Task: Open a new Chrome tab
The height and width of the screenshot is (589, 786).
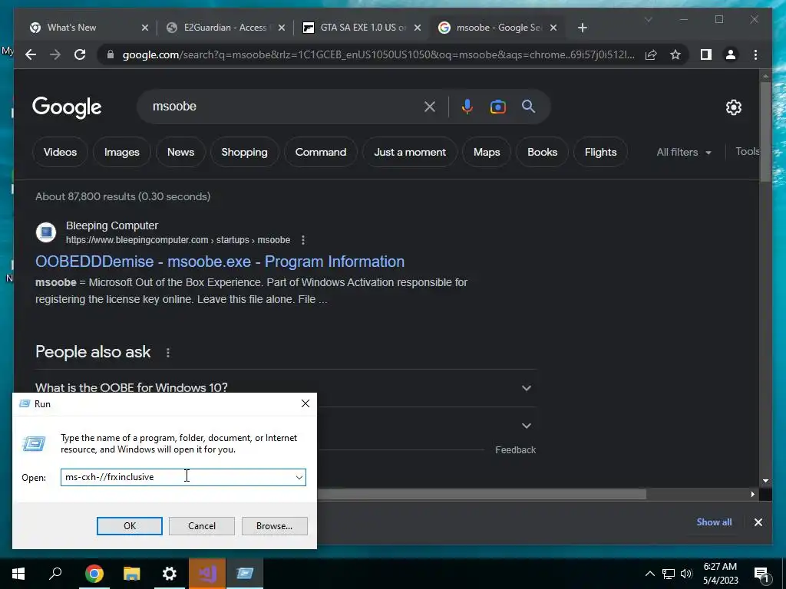Action: [582, 28]
